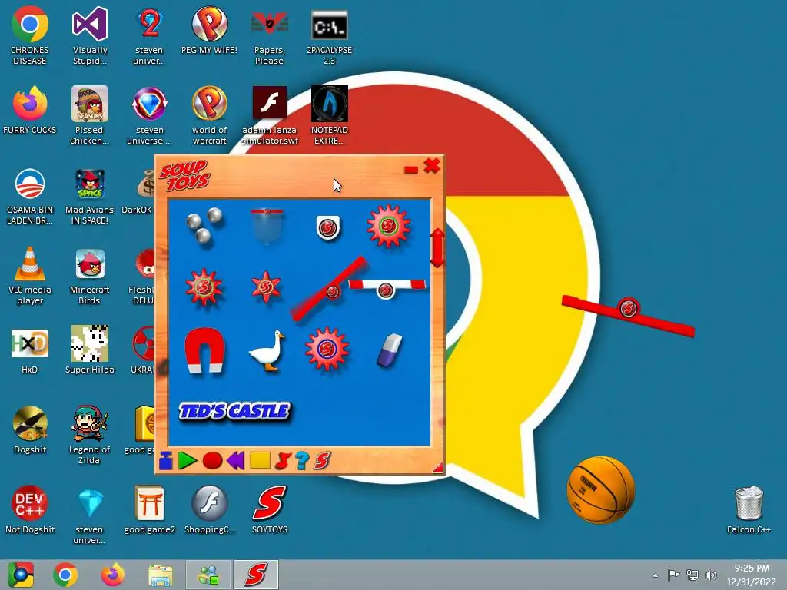Select the Legend of Zilda icon
The width and height of the screenshot is (787, 590).
click(89, 436)
